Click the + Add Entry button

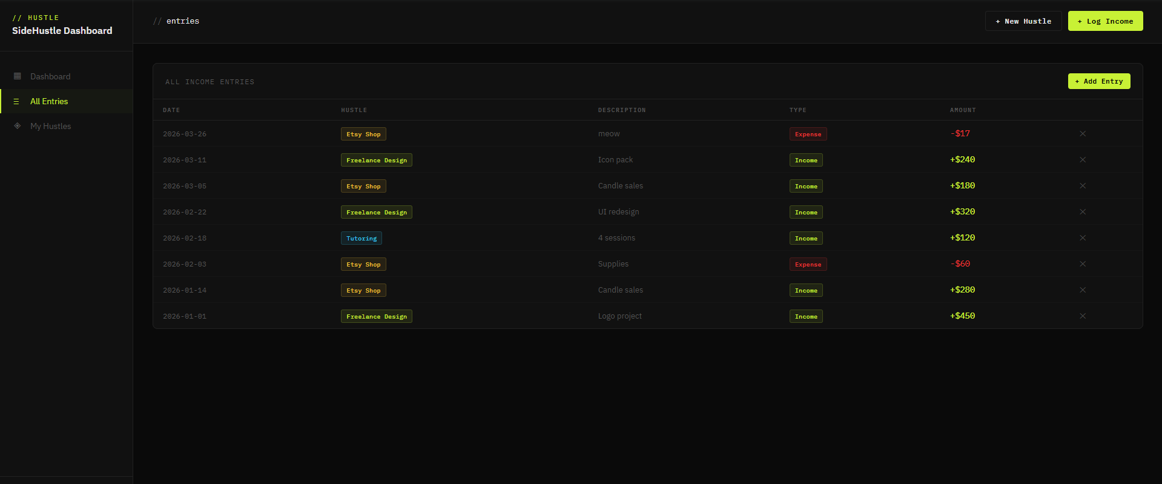coord(1099,81)
